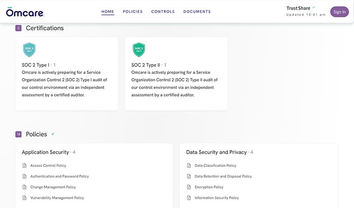Image resolution: width=354 pixels, height=208 pixels.
Task: Click document icon beside Data Classification Policy
Action: coord(189,166)
